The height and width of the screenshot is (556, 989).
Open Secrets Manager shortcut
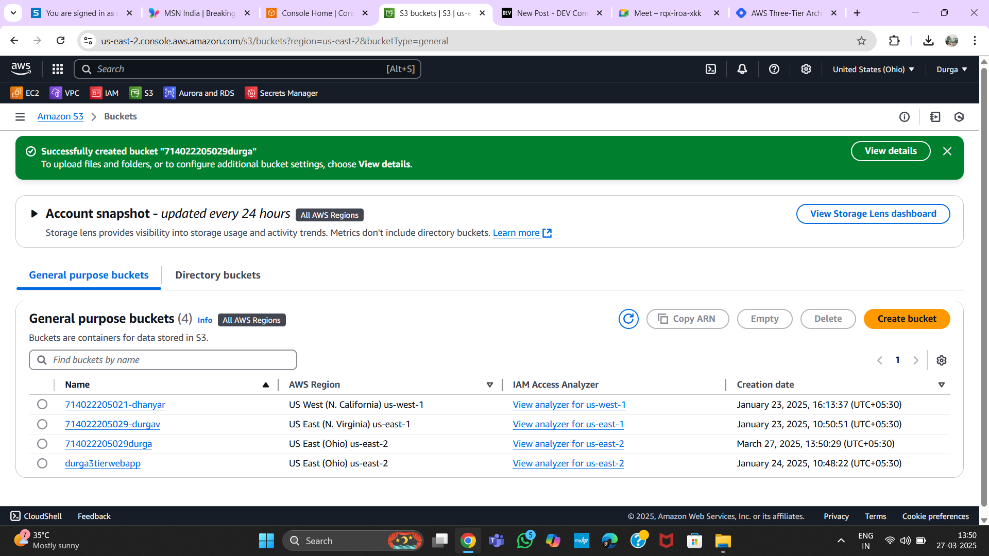(x=281, y=93)
